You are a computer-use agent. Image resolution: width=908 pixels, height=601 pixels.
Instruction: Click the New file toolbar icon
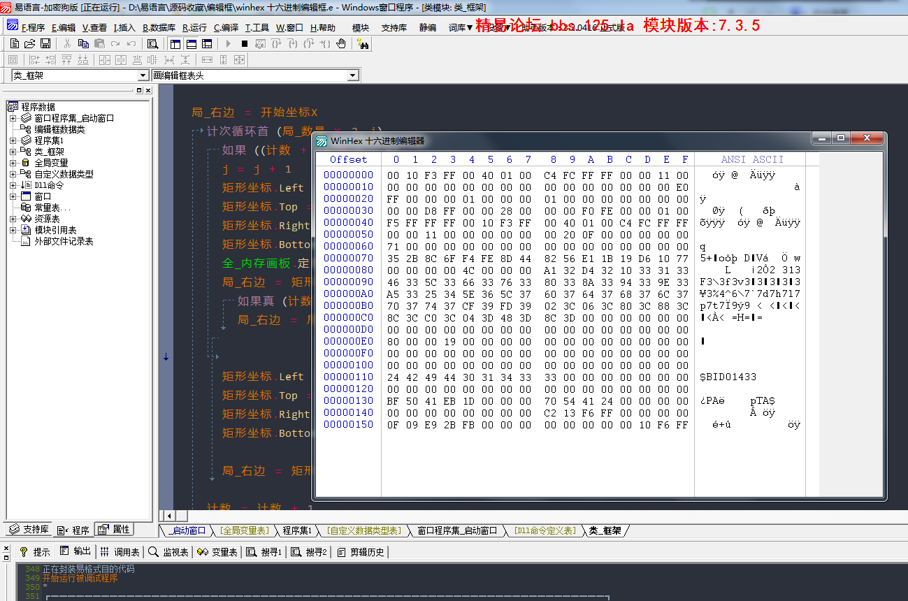point(15,43)
